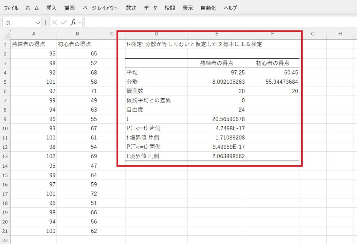The image size is (357, 244).
Task: Select row 13 header
Action: point(5,156)
